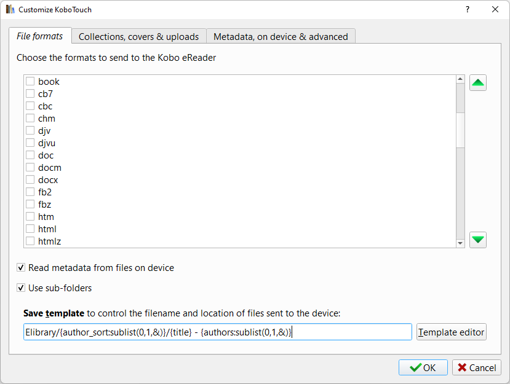Move selected format down with green arrow
Screen dimensions: 510x384
478,240
